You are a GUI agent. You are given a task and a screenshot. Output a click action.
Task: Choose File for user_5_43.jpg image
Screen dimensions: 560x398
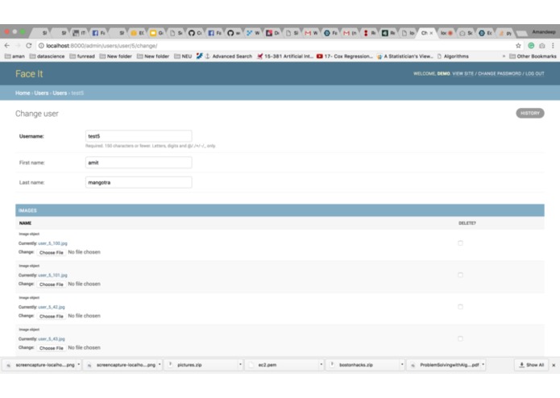51,348
